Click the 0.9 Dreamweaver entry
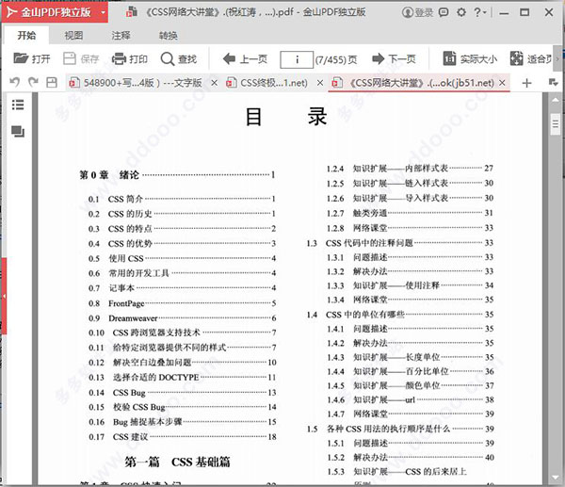The image size is (565, 487). click(183, 318)
